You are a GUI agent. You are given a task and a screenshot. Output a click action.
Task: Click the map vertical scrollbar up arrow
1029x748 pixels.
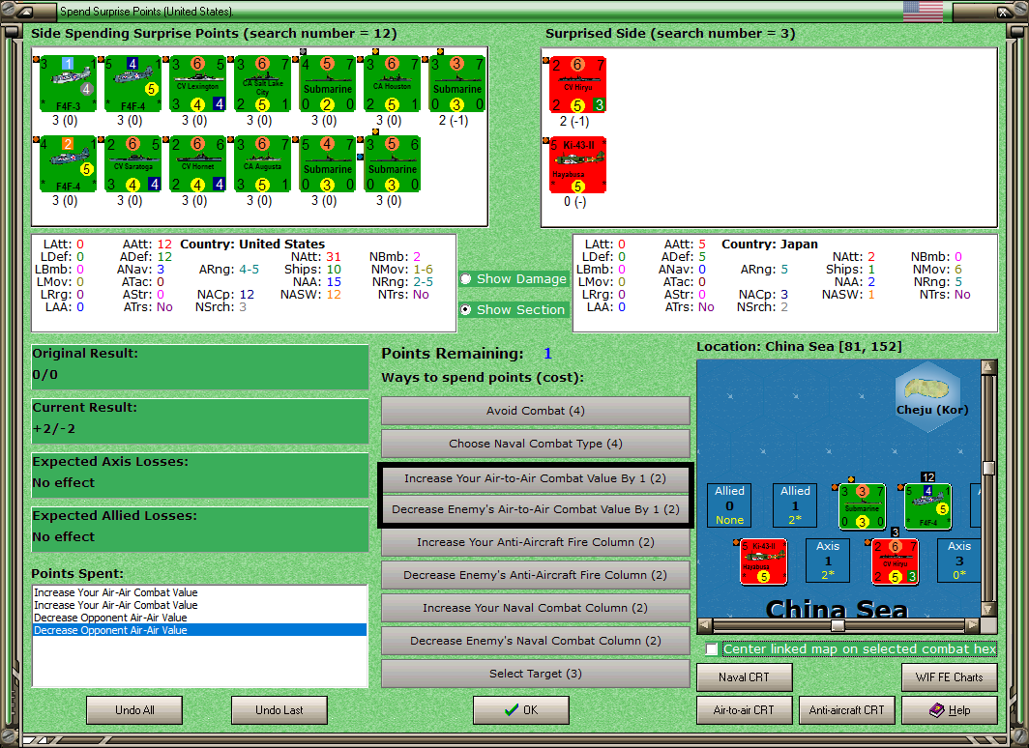(x=989, y=367)
